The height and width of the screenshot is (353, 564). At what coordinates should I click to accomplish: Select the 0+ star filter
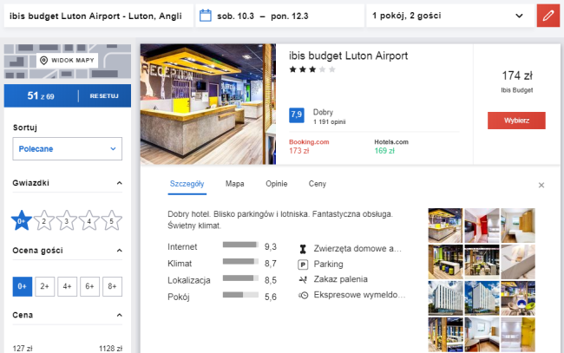pyautogui.click(x=22, y=220)
